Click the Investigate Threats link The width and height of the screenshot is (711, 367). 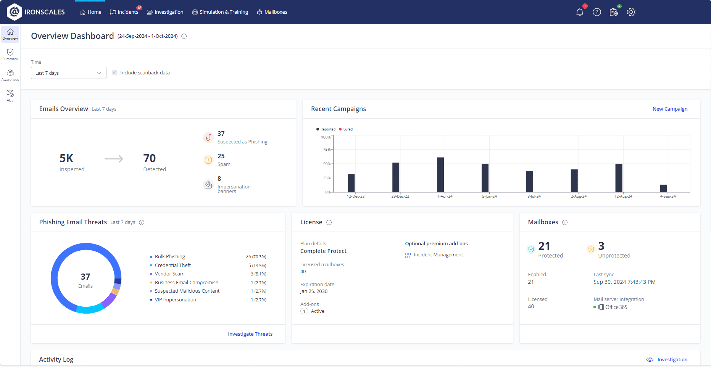click(250, 334)
